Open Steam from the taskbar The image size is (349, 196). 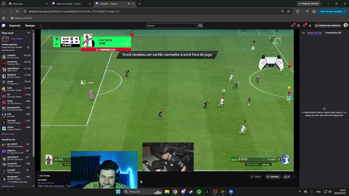click(x=191, y=192)
